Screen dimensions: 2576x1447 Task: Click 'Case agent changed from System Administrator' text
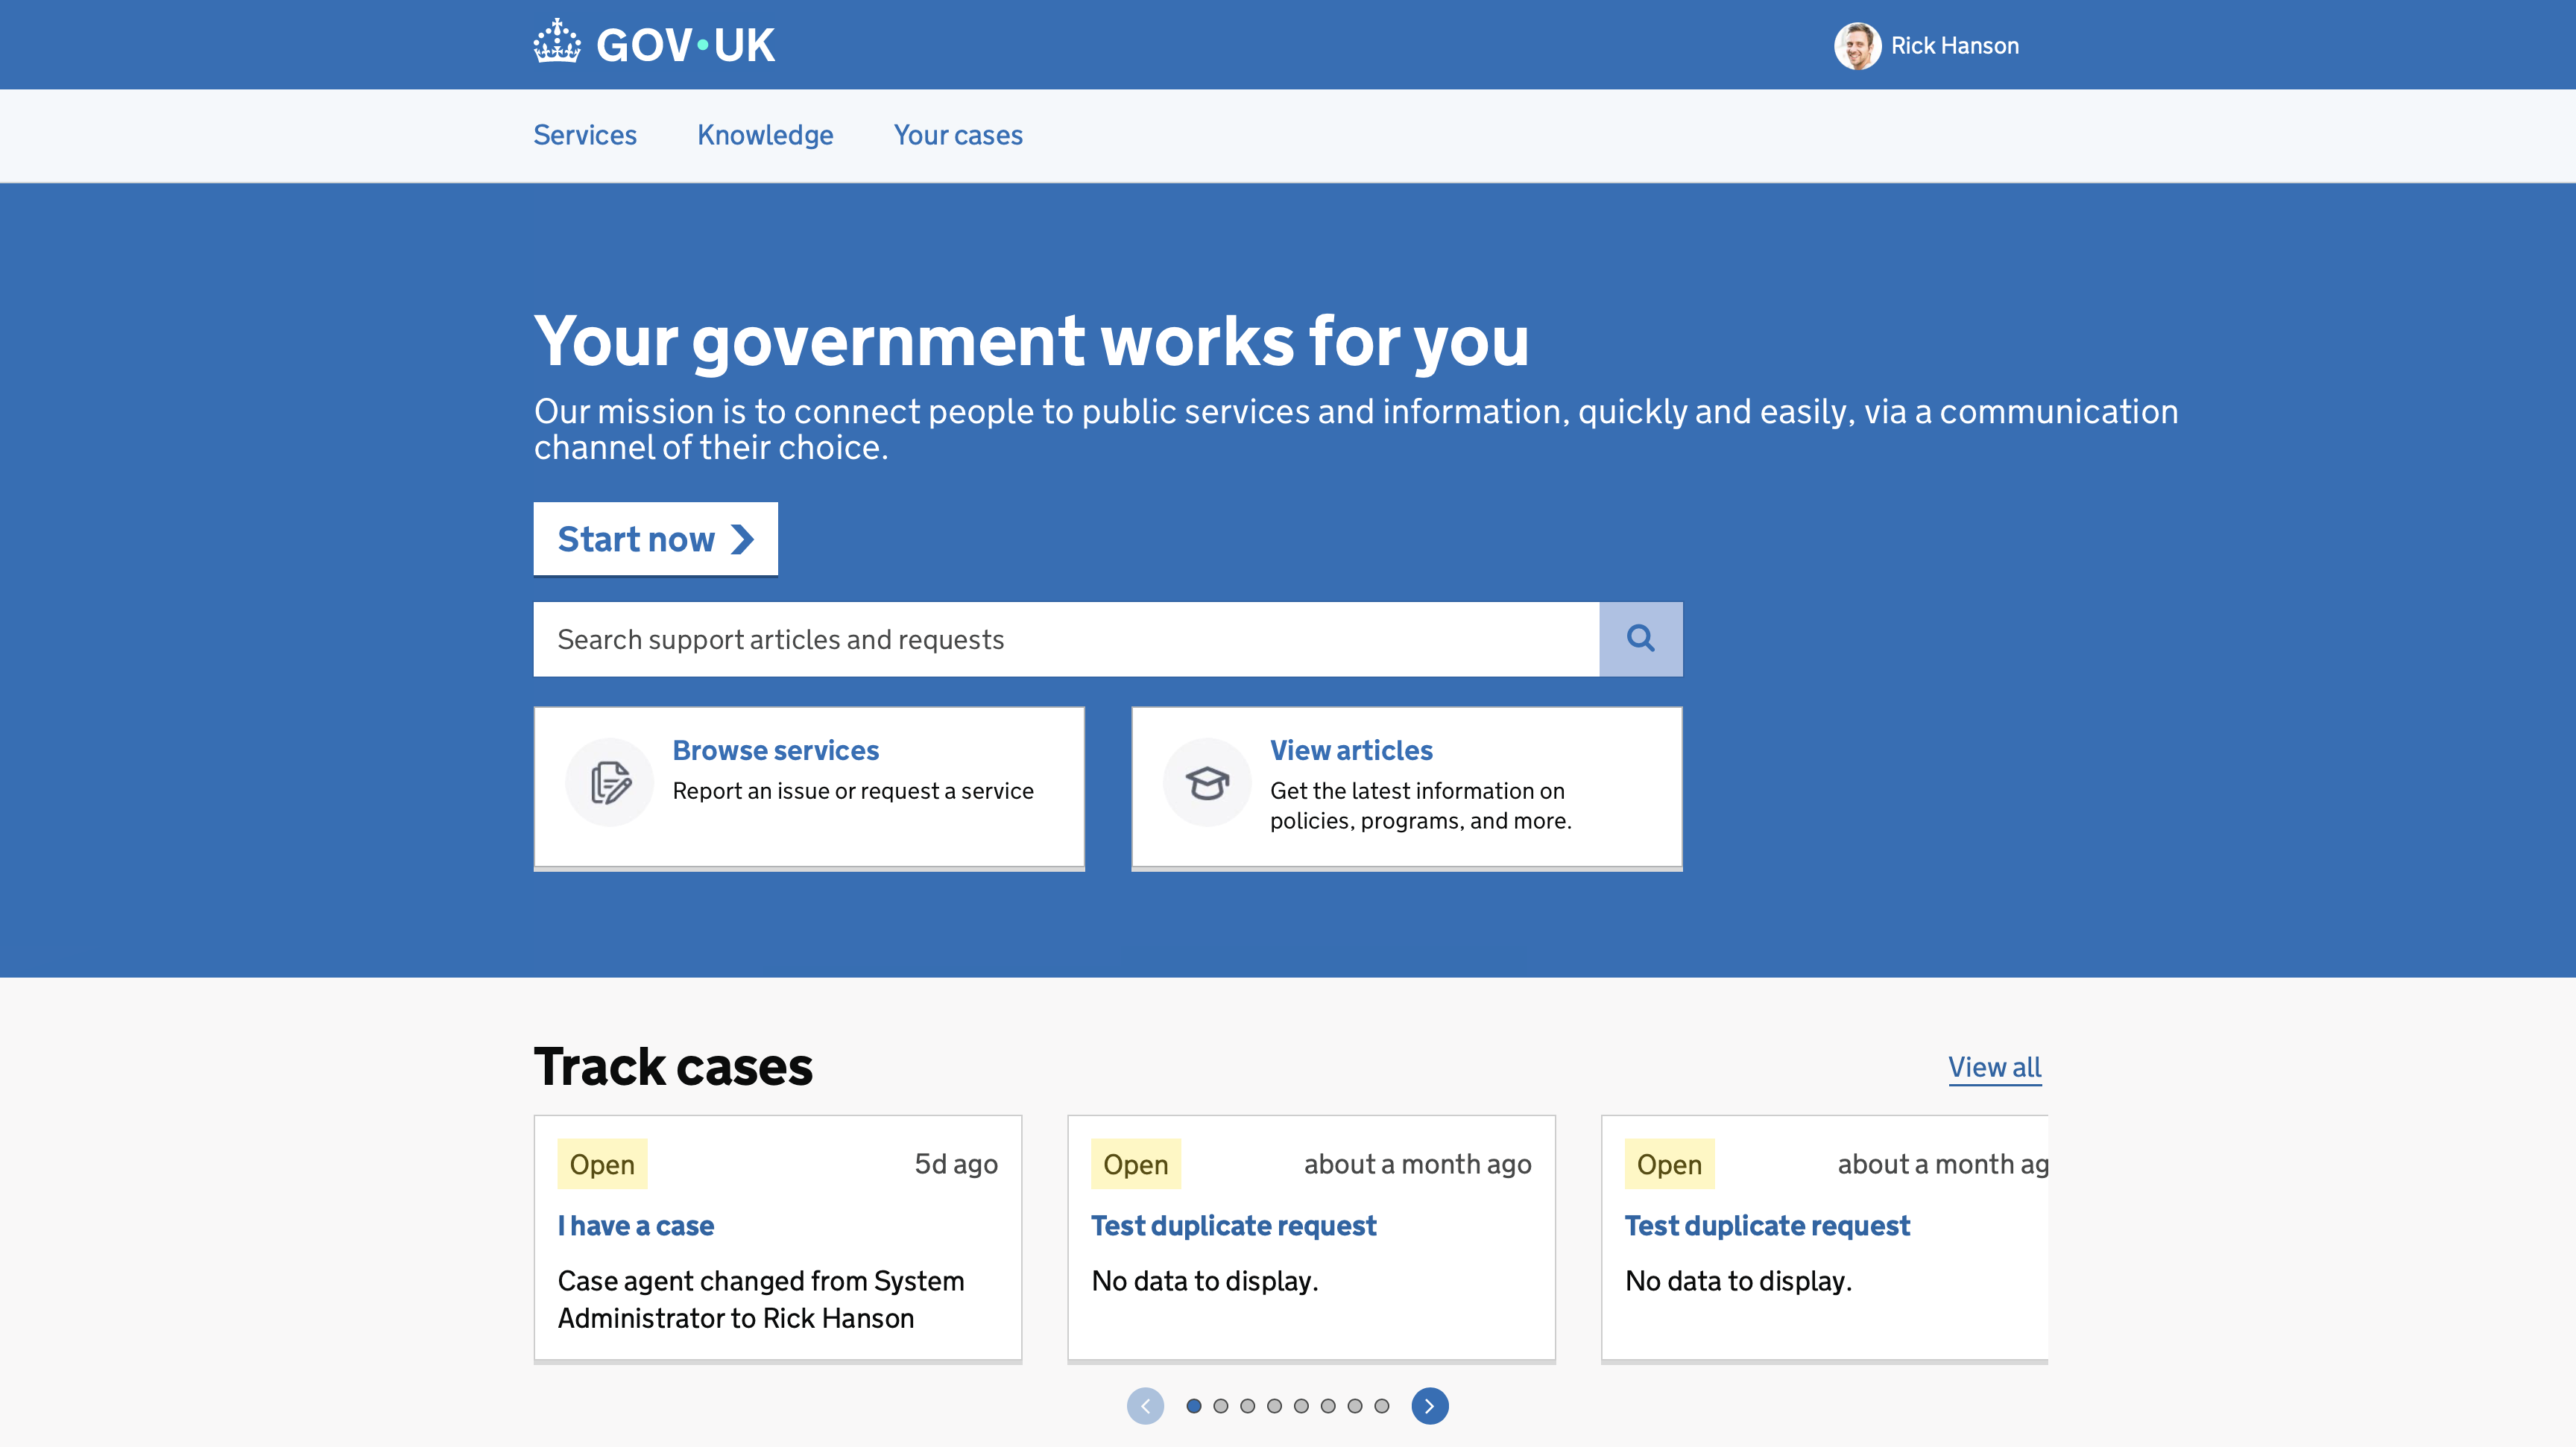click(761, 1299)
